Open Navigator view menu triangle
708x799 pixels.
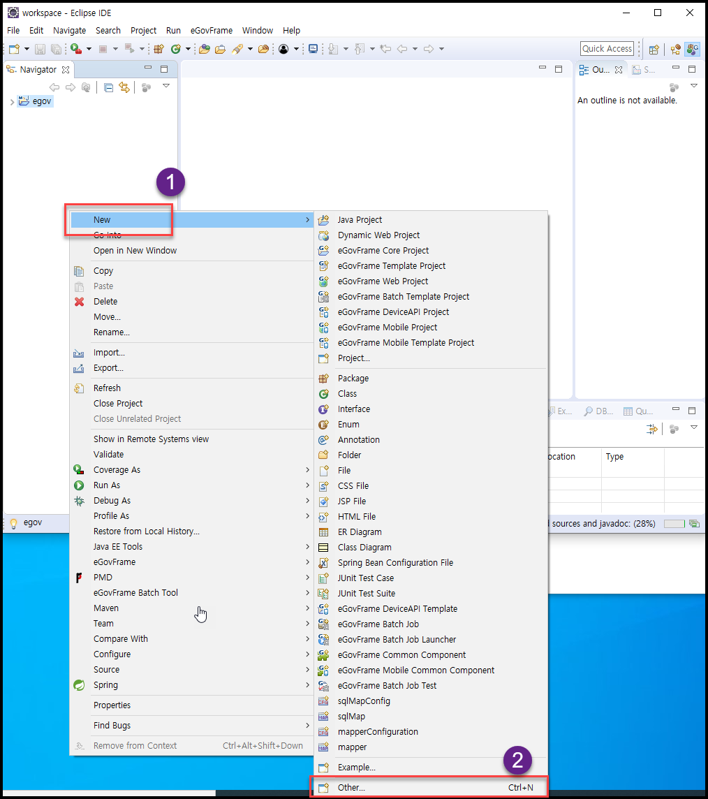coord(166,86)
